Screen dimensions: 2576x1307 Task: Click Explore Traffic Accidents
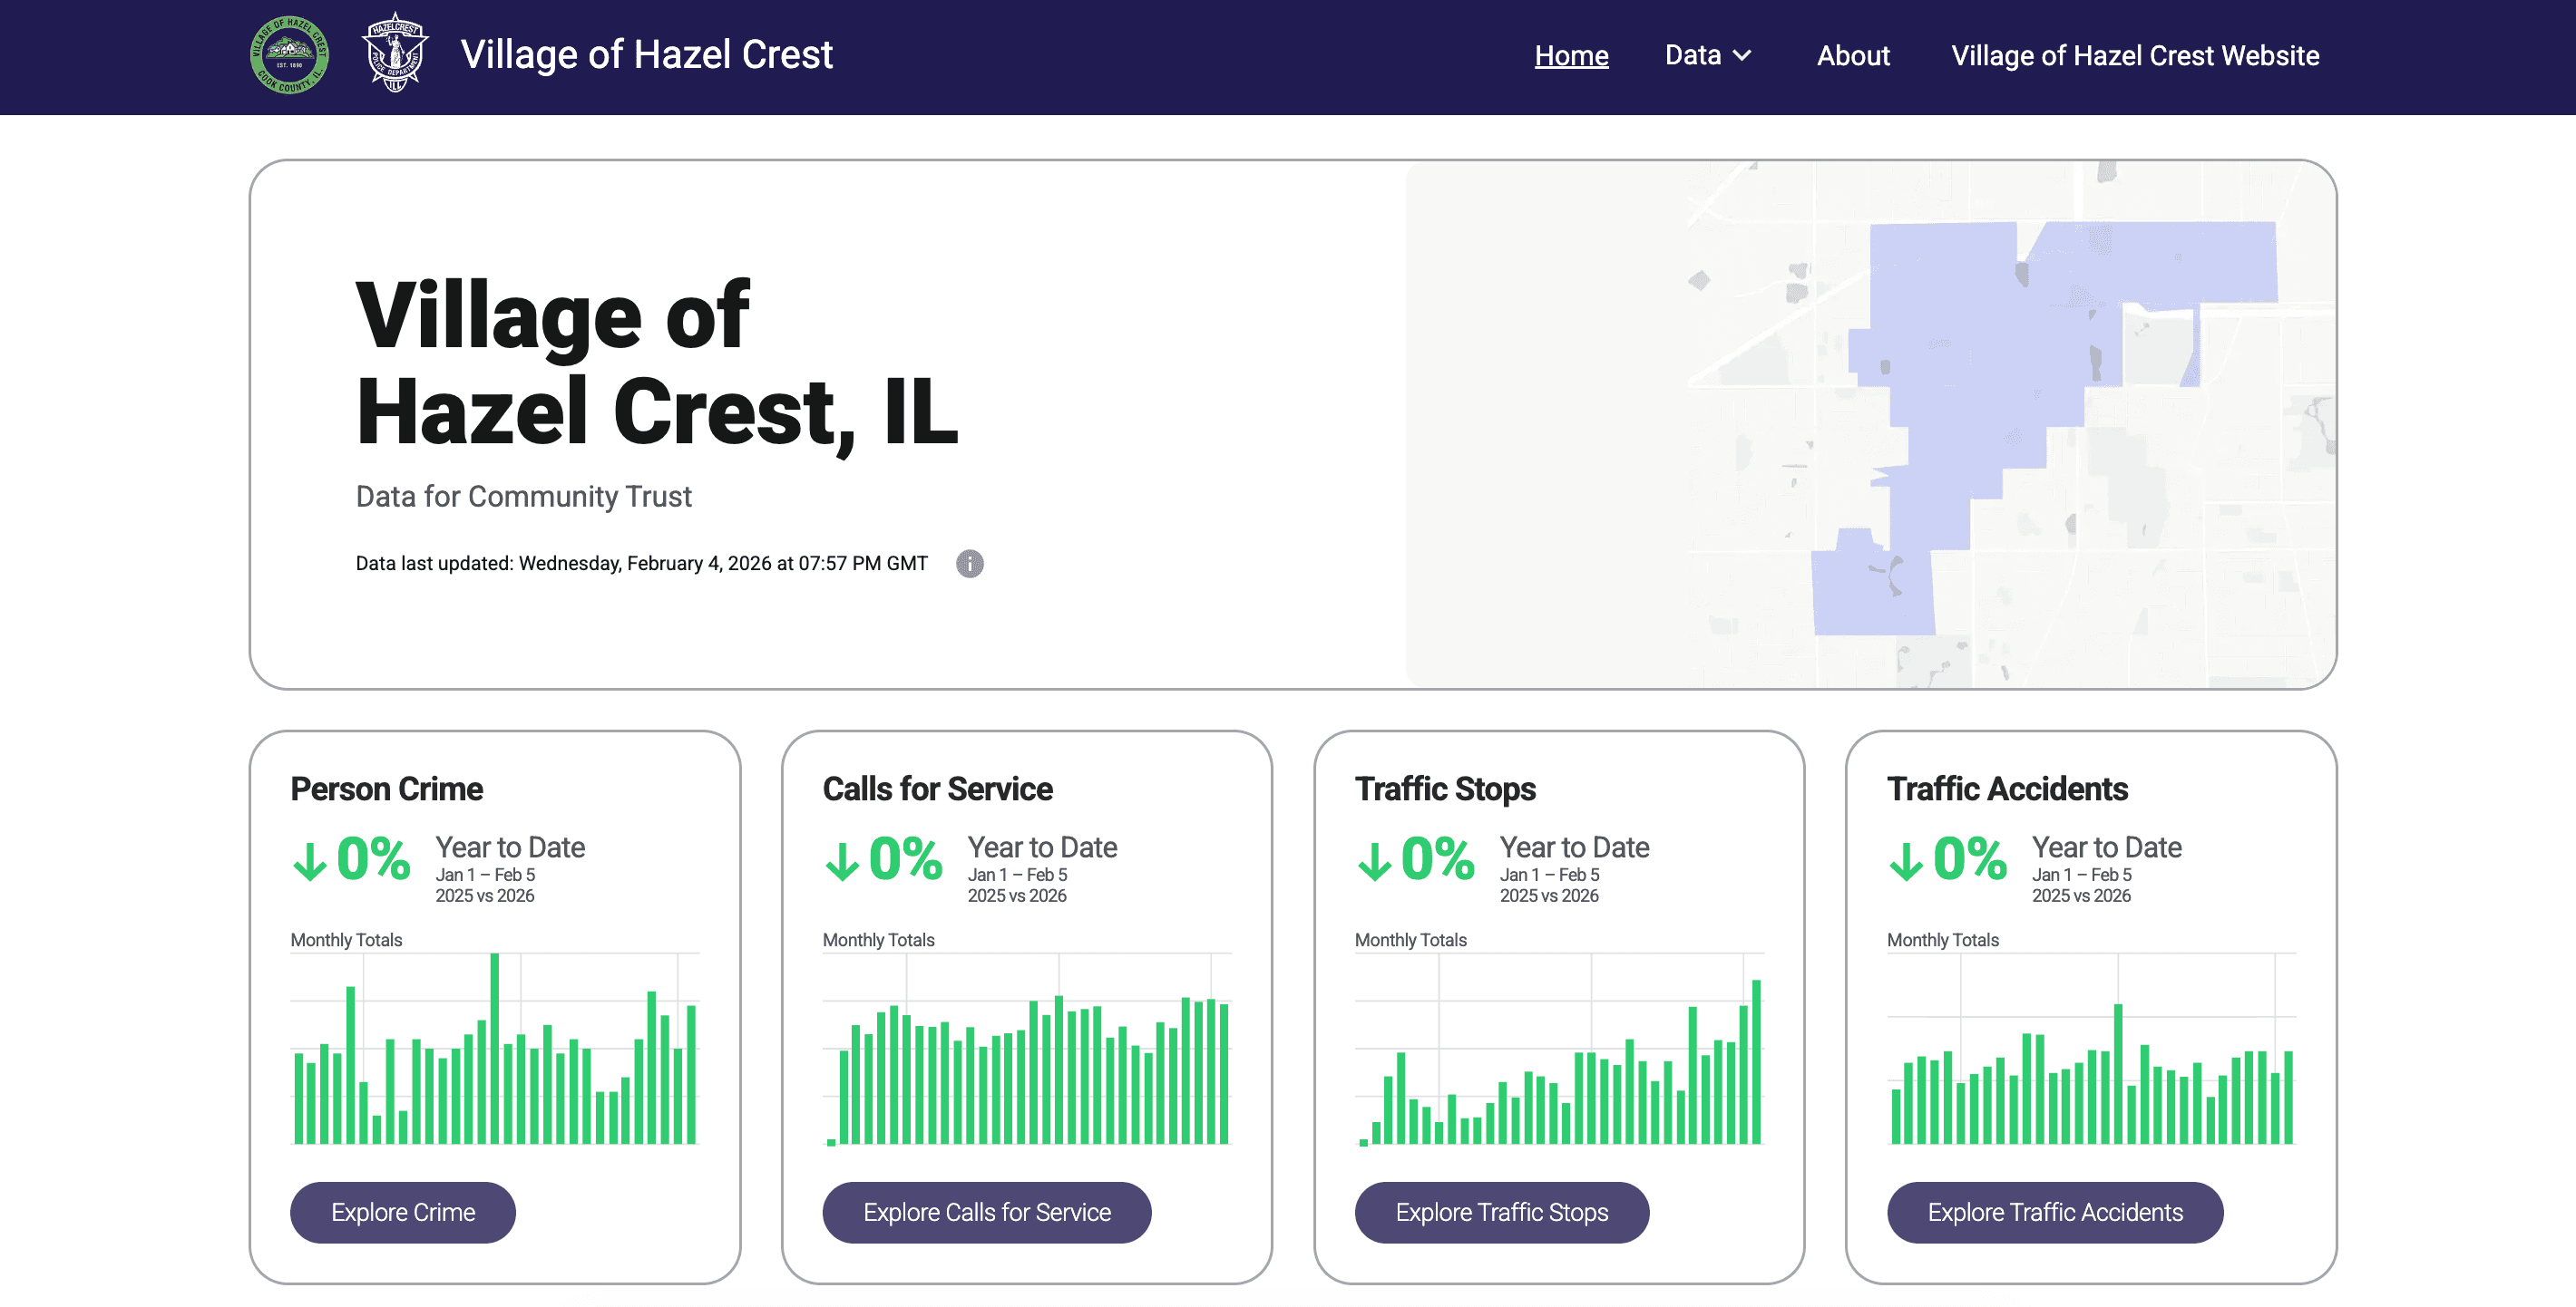click(2055, 1212)
